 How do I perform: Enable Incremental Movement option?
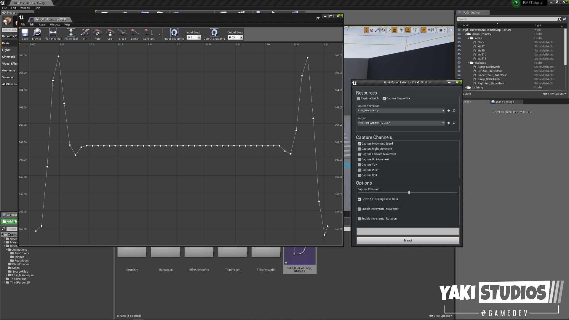(359, 209)
